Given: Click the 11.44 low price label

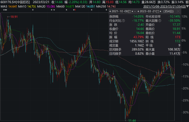Looking at the screenshot, I should [132, 121].
